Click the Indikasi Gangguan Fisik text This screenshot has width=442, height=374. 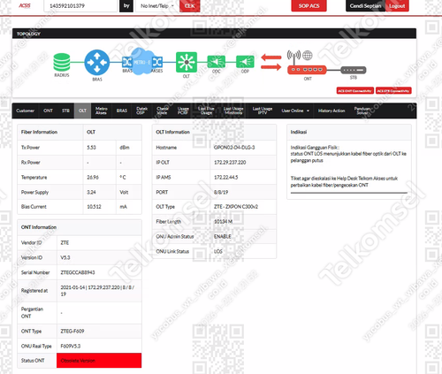click(x=315, y=148)
